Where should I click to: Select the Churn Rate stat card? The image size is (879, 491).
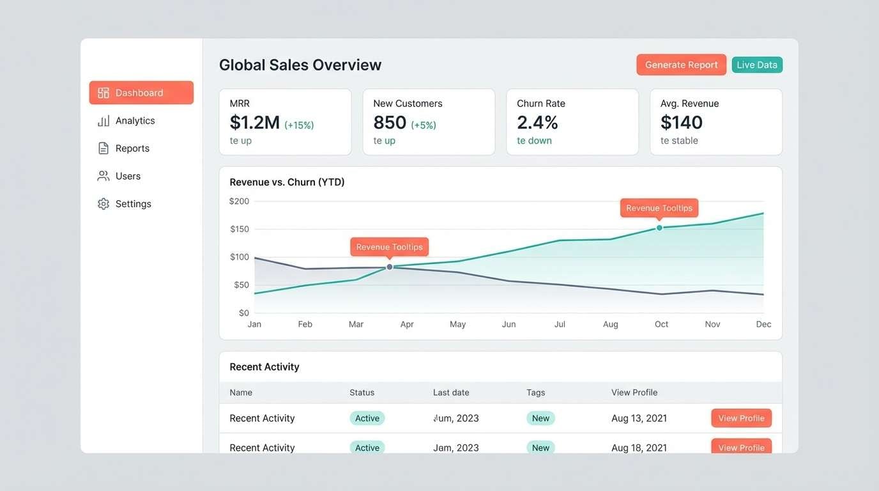(x=572, y=121)
